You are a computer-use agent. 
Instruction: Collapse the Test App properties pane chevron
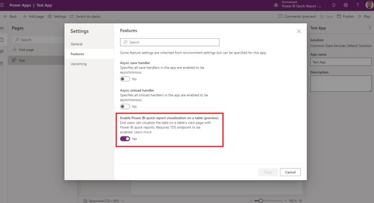[x=370, y=28]
